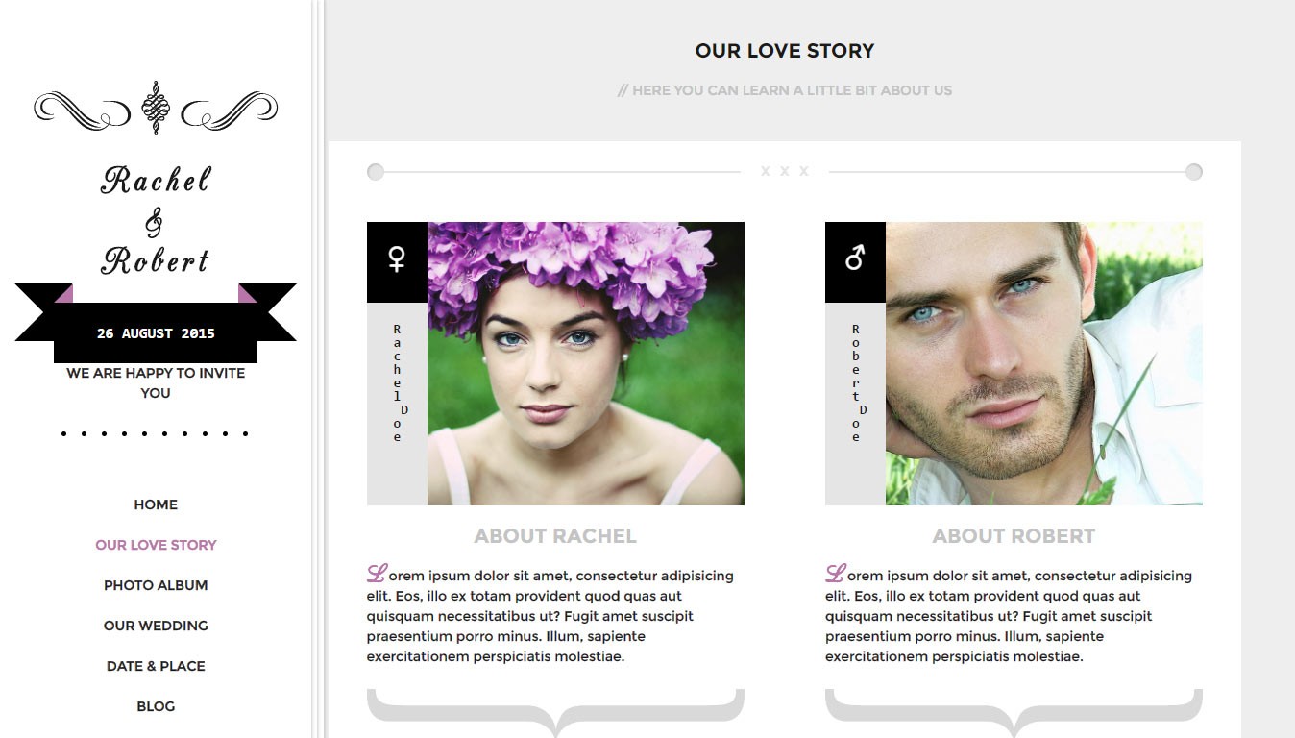This screenshot has height=738, width=1295.
Task: Click the x x x divider ornament
Action: click(785, 172)
